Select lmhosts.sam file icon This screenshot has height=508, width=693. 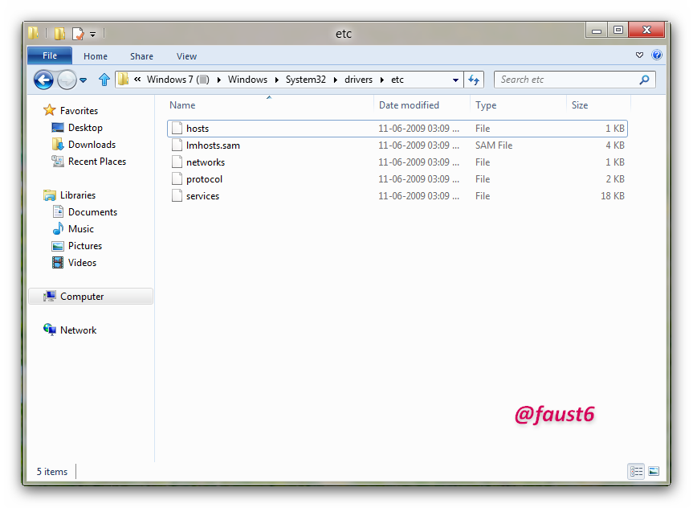[177, 145]
